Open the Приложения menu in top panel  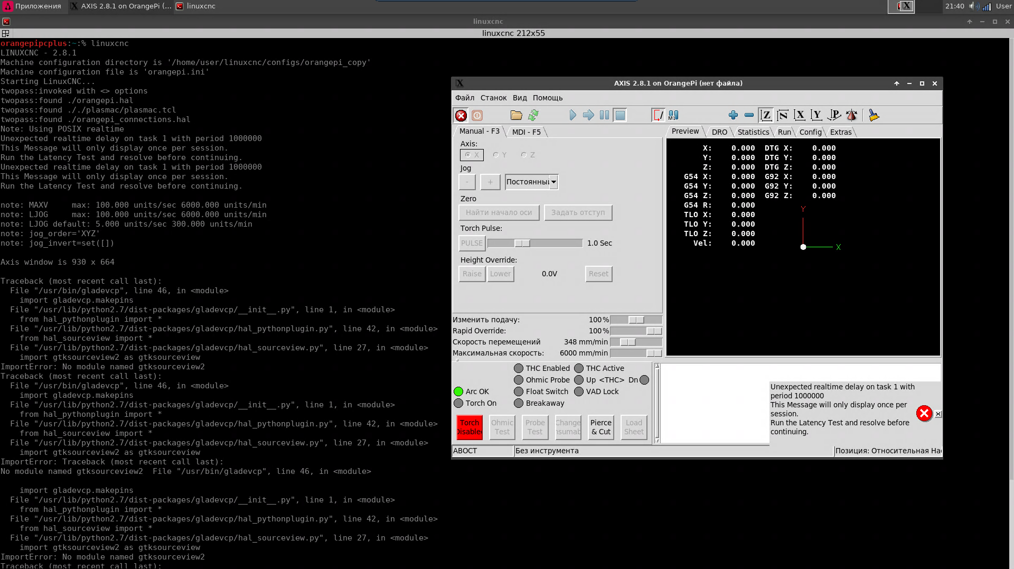click(33, 6)
